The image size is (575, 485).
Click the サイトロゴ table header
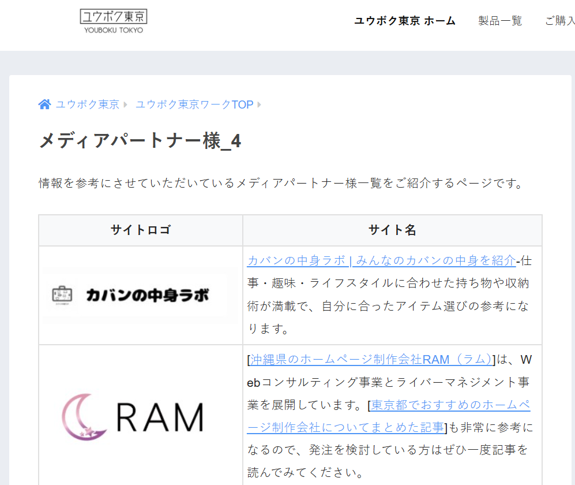(141, 230)
